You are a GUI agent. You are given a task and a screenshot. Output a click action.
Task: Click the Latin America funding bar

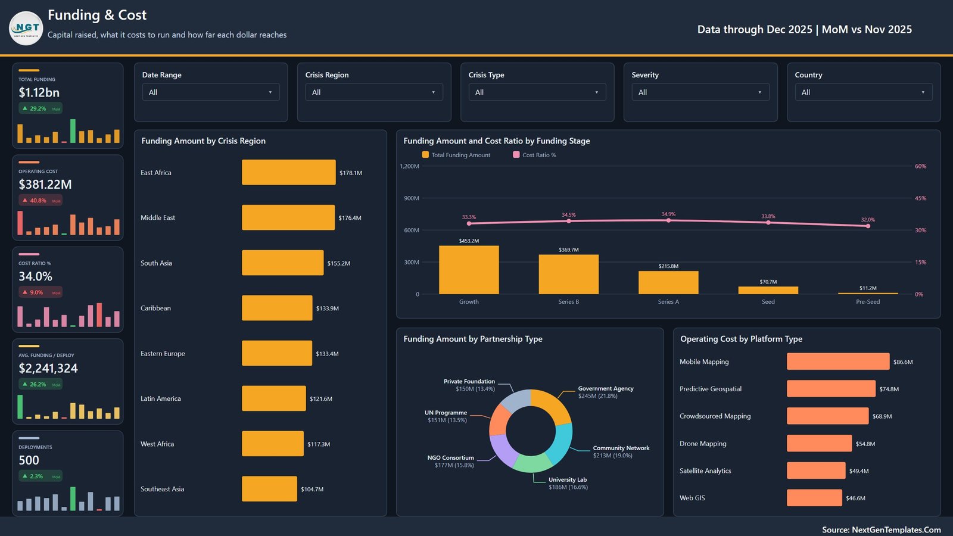tap(274, 398)
